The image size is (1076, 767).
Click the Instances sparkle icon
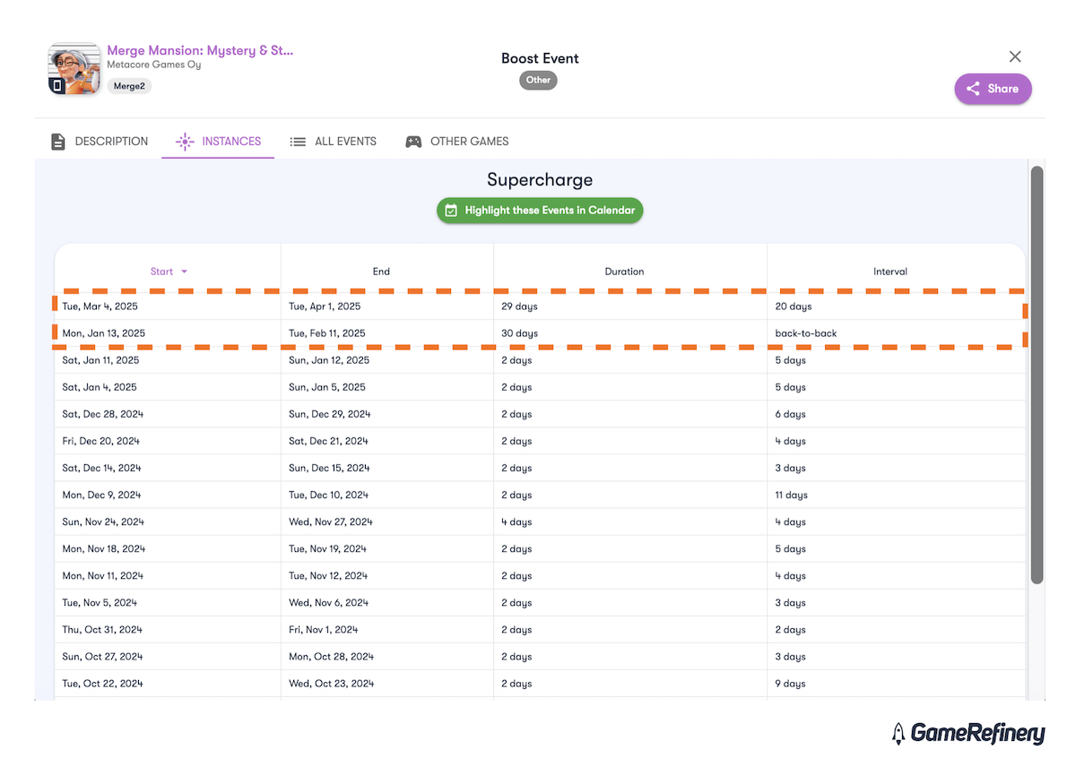(185, 142)
